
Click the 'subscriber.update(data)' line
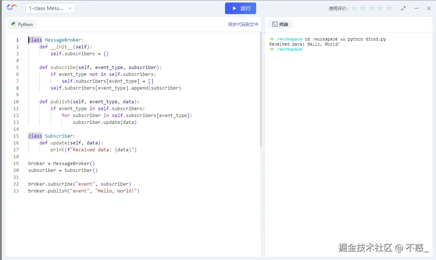tap(105, 122)
